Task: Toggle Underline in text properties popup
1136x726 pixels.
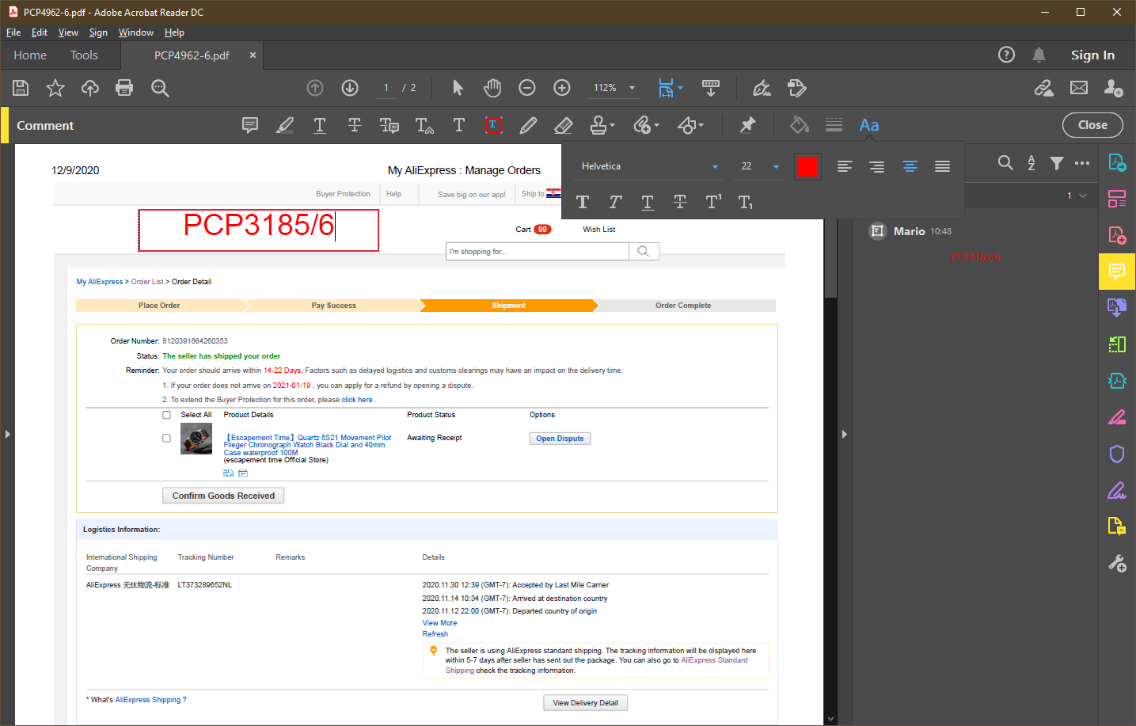Action: coord(648,202)
